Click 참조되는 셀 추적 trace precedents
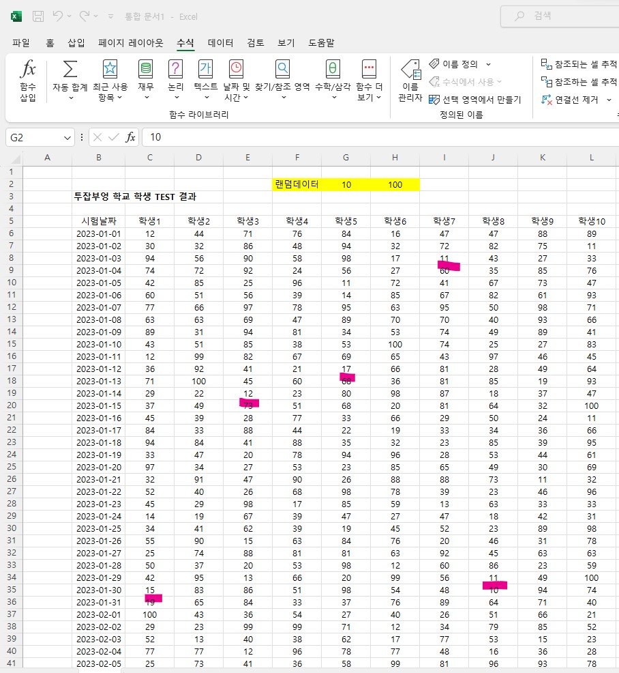The height and width of the screenshot is (673, 619). point(579,64)
